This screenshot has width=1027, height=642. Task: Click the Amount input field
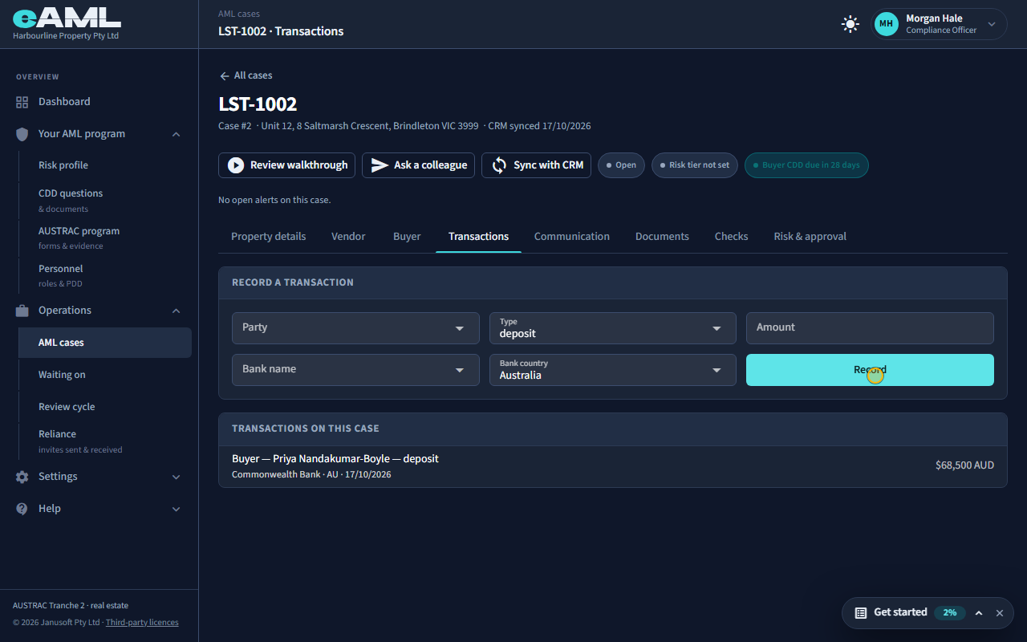(x=870, y=328)
